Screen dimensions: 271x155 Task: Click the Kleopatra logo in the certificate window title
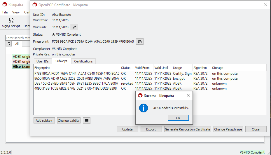(35, 5)
